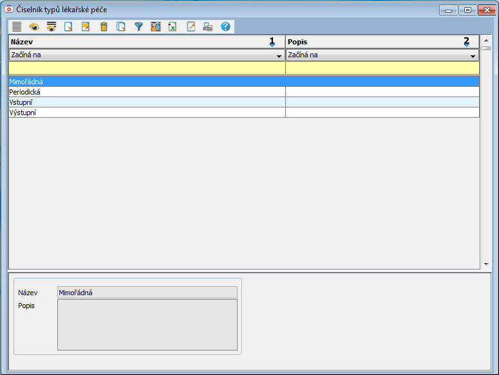This screenshot has width=499, height=375.
Task: Delete record using trash can icon
Action: point(104,27)
